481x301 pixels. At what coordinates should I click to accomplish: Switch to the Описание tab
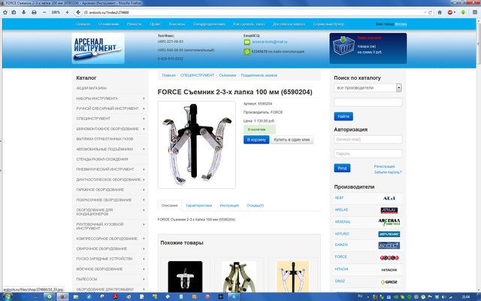click(170, 205)
